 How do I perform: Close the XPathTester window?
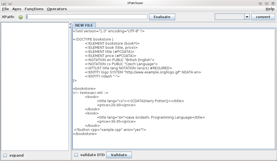tap(273, 3)
